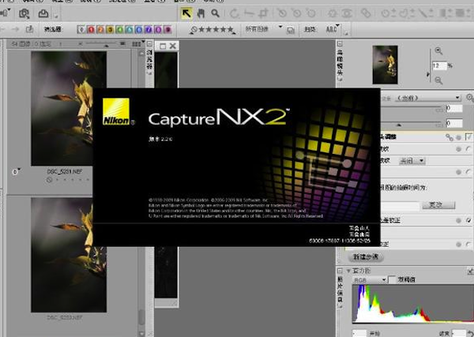The width and height of the screenshot is (474, 337).
Task: Toggle radio beside second adjustment row
Action: [x=468, y=149]
